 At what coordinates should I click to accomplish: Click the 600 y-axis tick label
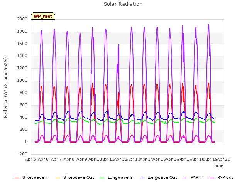(x=24, y=105)
